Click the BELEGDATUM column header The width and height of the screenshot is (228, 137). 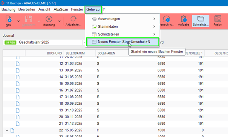pyautogui.click(x=75, y=53)
